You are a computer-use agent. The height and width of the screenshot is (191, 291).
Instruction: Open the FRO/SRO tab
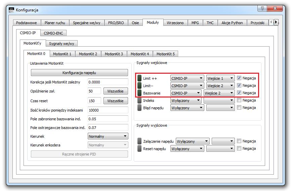pyautogui.click(x=116, y=23)
